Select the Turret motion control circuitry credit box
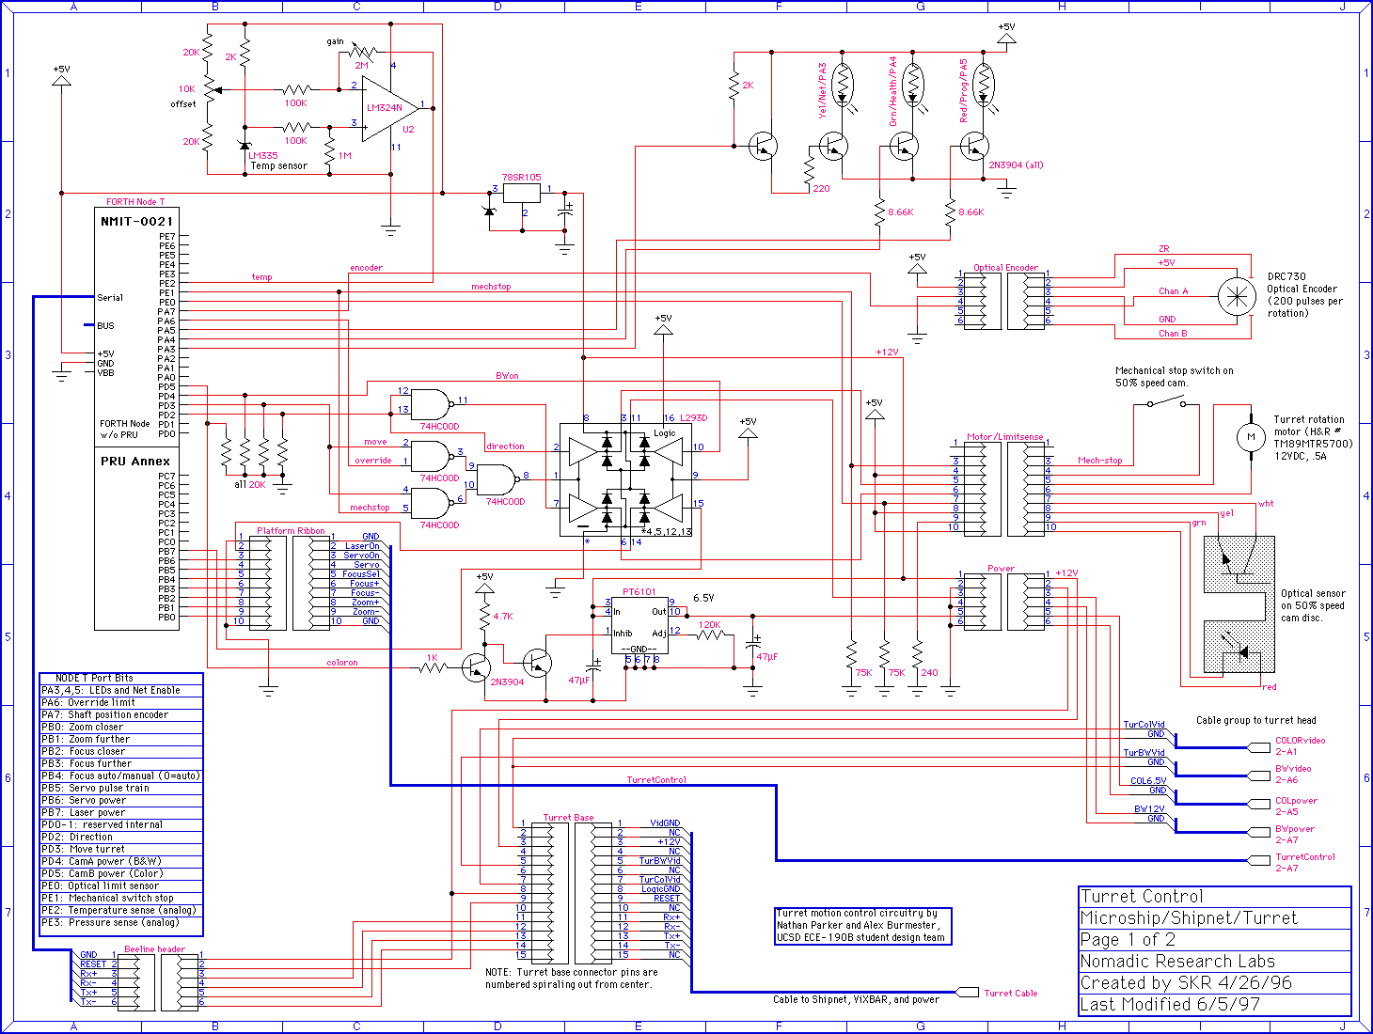This screenshot has width=1373, height=1034. coord(862,925)
